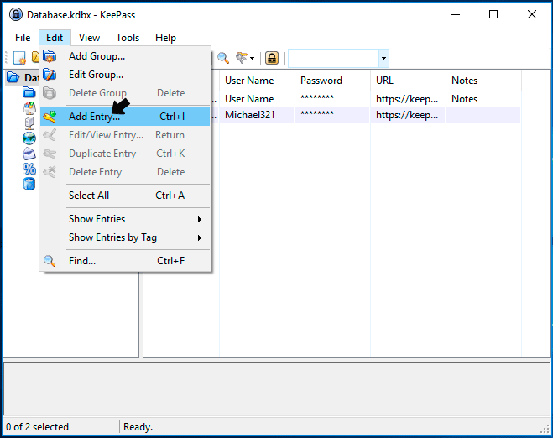The image size is (553, 438).
Task: Click the magnifier Find icon in toolbar
Action: [223, 58]
